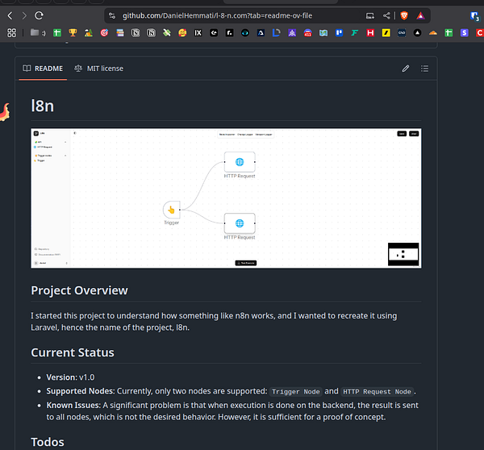Open Bitwarden extension with badge 3

(474, 16)
